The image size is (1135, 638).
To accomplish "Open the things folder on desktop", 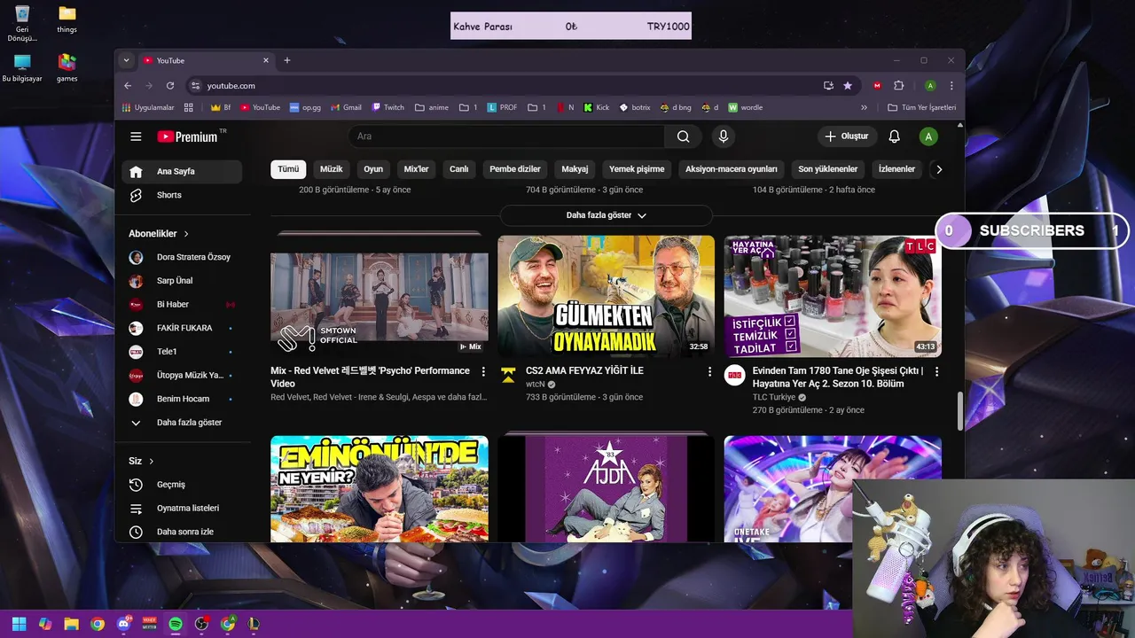I will (x=67, y=19).
